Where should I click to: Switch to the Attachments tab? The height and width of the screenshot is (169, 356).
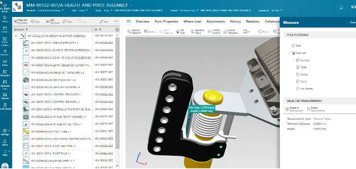click(216, 21)
